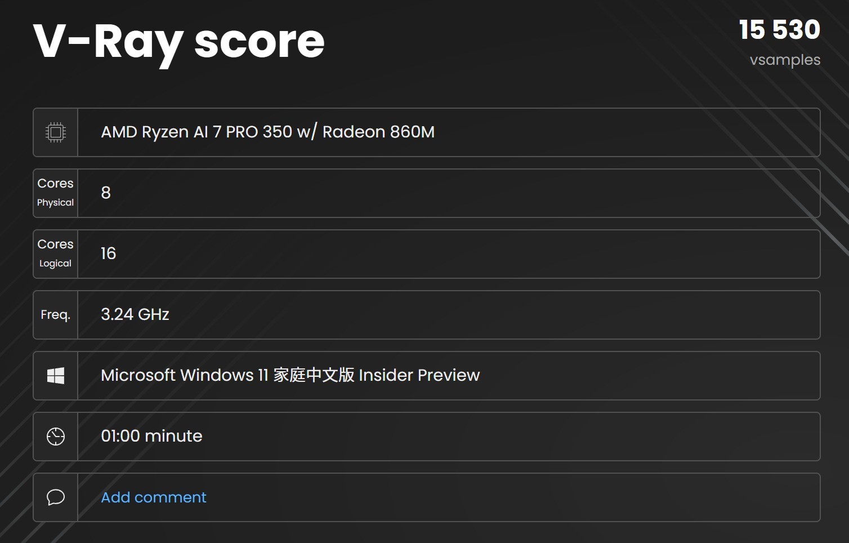
Task: Click the 15 530 score value
Action: tap(780, 30)
